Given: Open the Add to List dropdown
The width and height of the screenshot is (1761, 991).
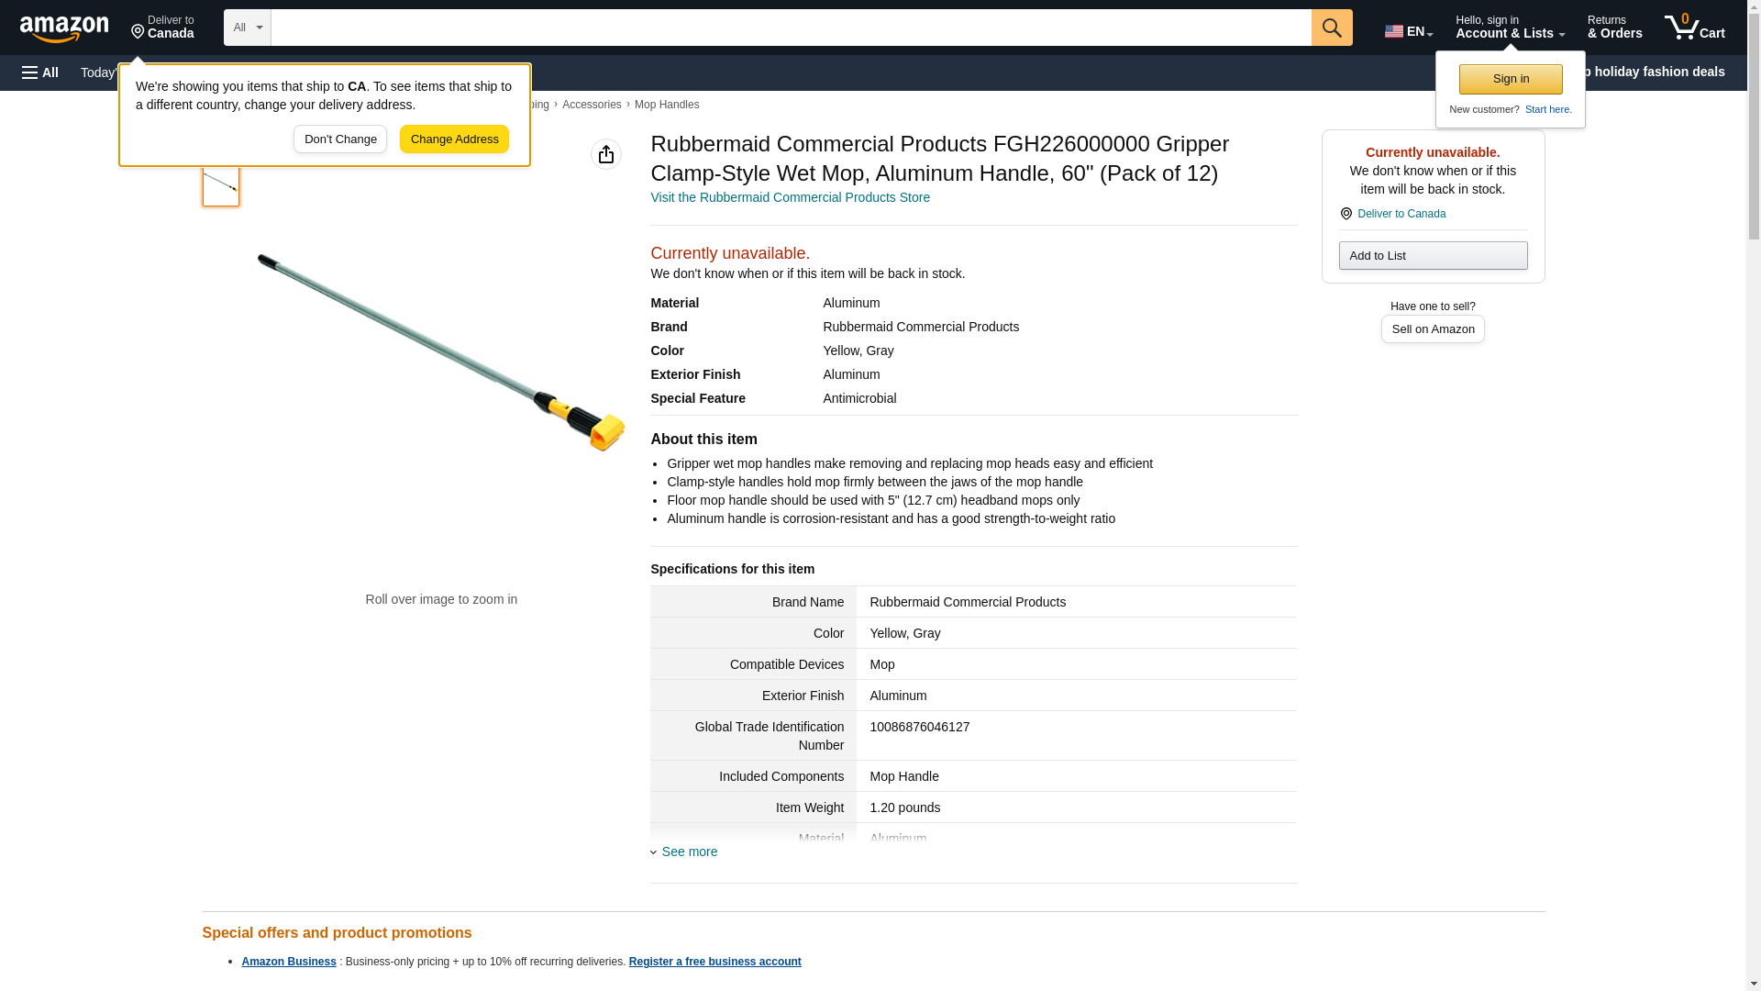Looking at the screenshot, I should coord(1432,255).
